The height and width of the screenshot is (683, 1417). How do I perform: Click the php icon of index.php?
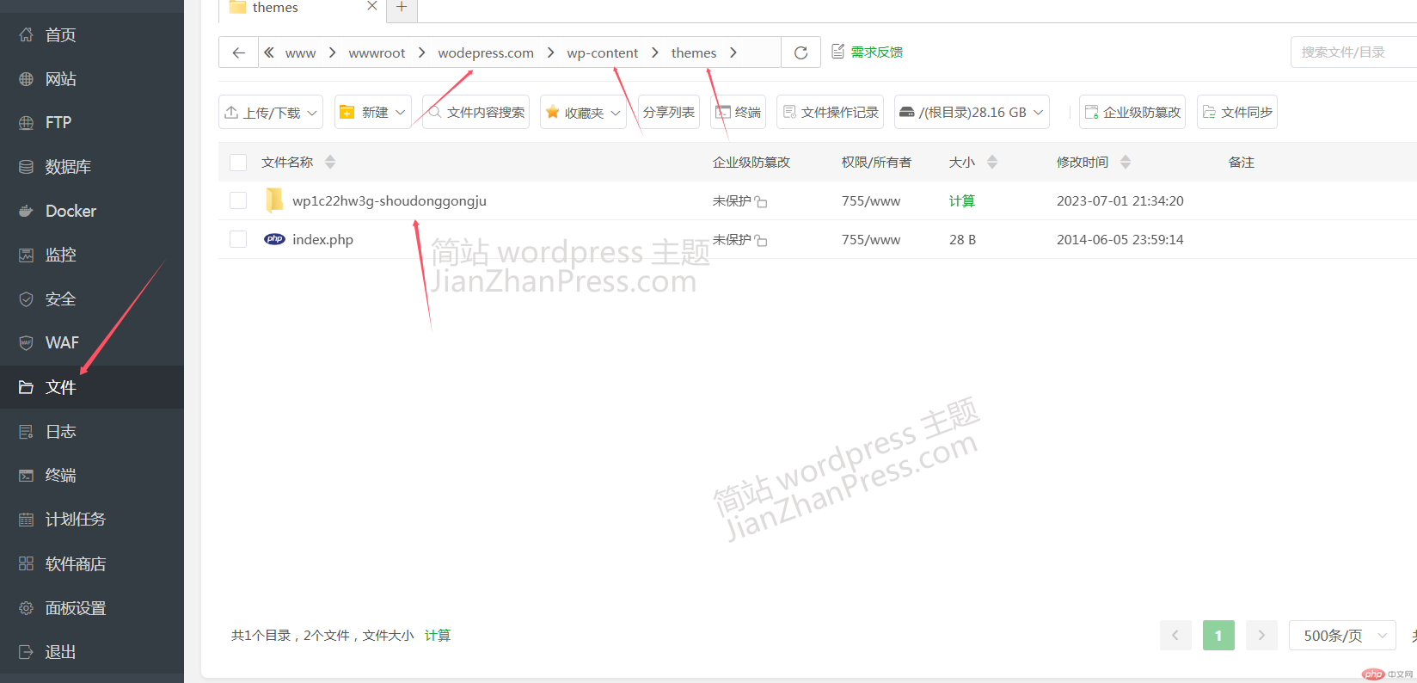pyautogui.click(x=274, y=239)
